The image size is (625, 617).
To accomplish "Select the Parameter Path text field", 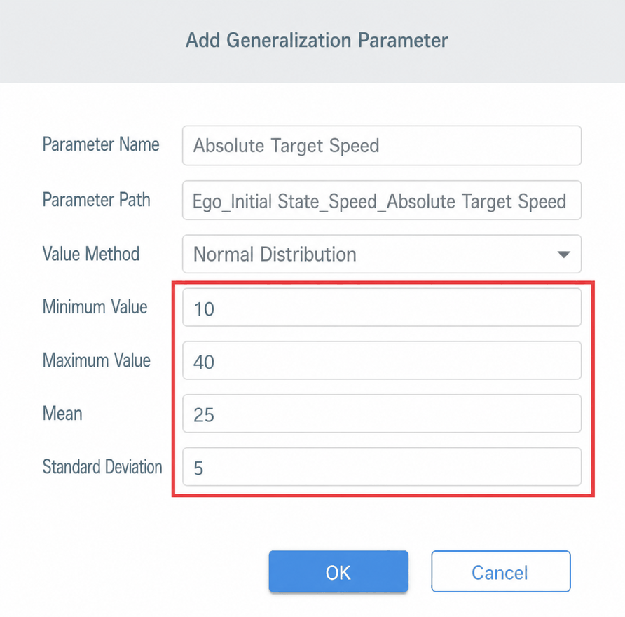I will pos(381,201).
